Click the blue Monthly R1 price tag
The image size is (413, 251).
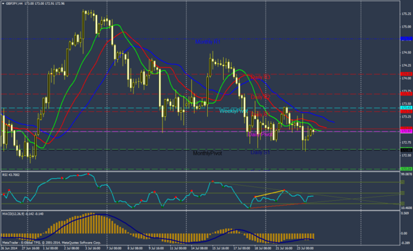406,39
